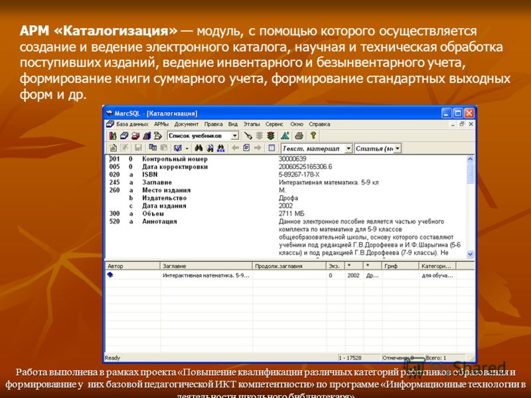This screenshot has width=531, height=398.
Task: Click the red-green books icon starting the top toolbar
Action: pyautogui.click(x=113, y=136)
